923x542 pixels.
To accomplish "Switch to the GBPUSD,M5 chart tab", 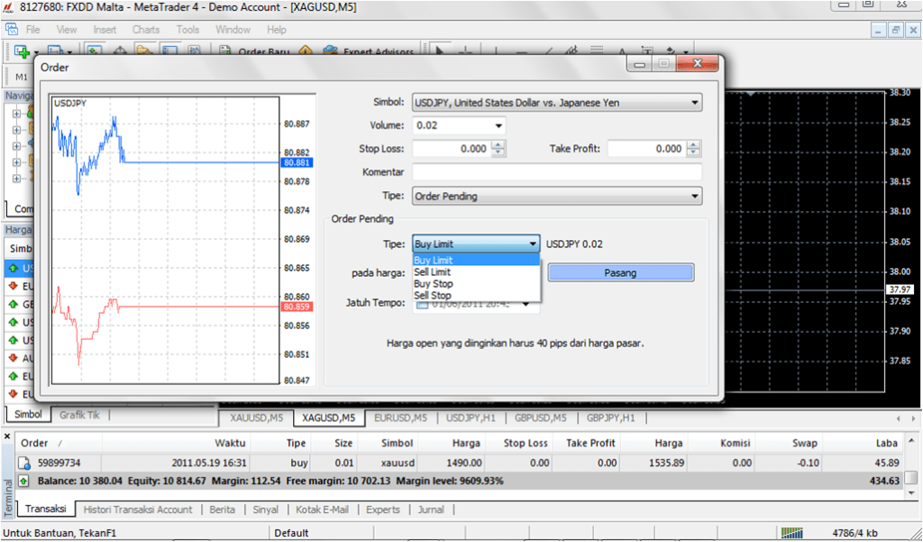I will (541, 418).
